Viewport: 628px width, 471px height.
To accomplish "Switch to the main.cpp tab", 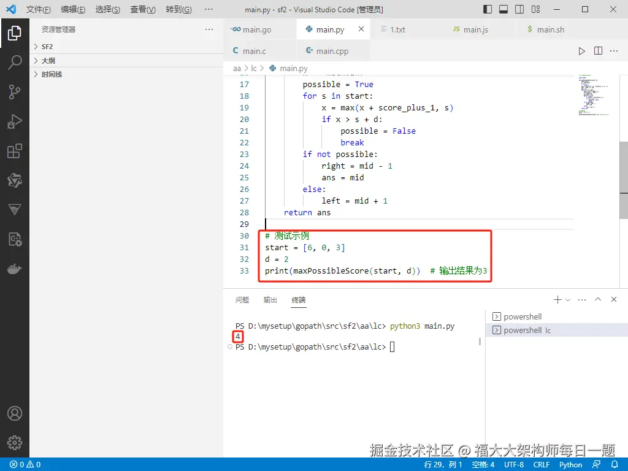I will [x=333, y=51].
